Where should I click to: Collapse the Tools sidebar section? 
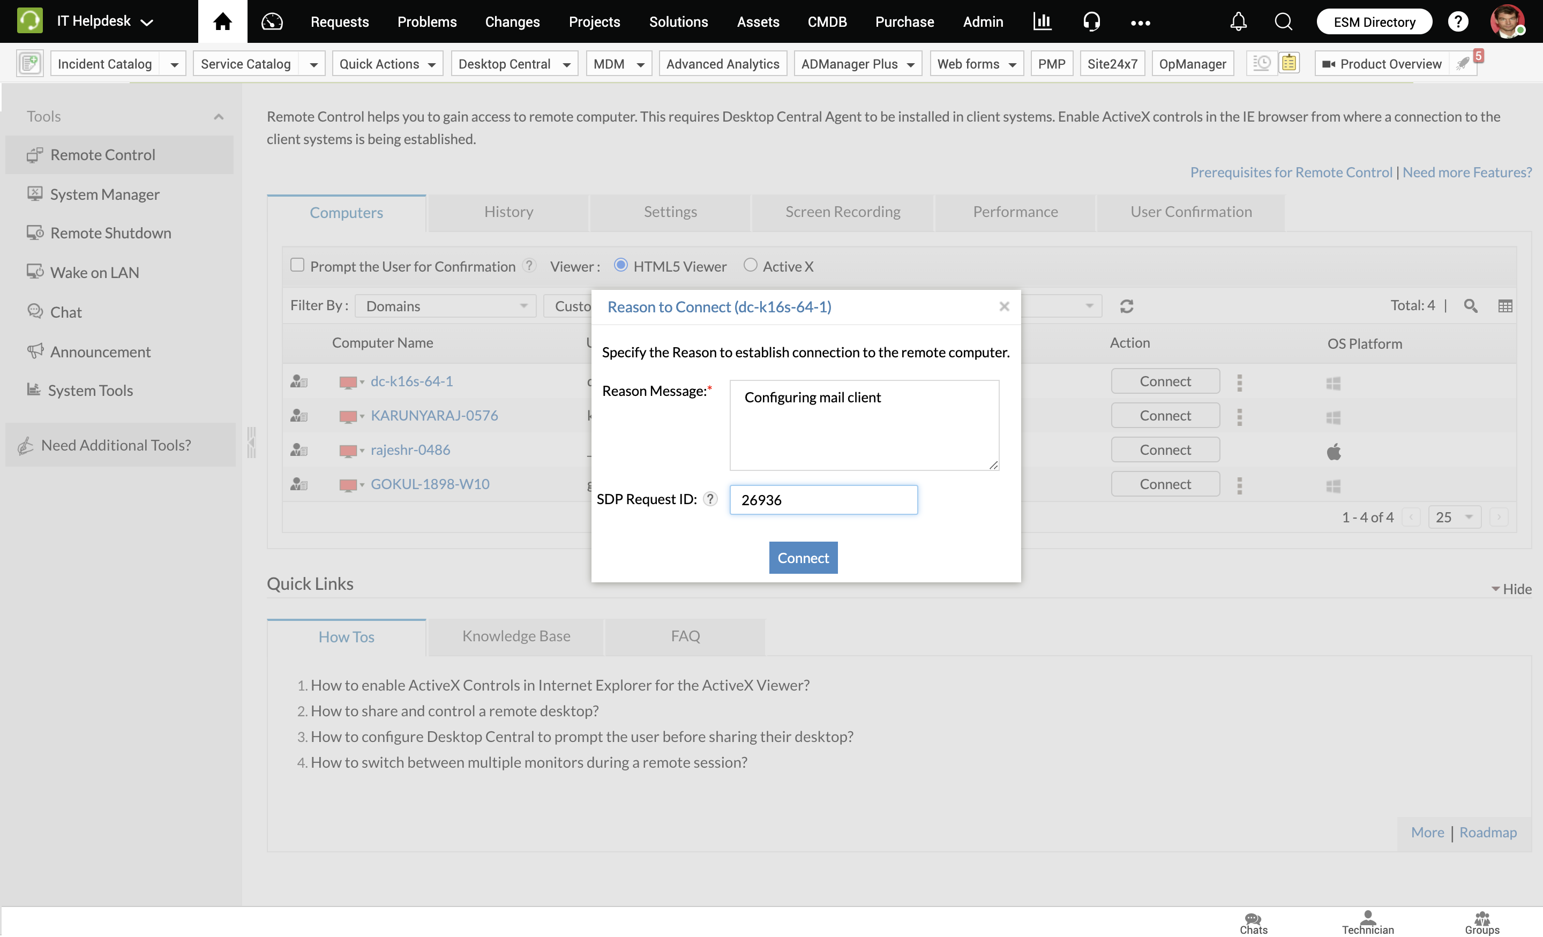[219, 117]
